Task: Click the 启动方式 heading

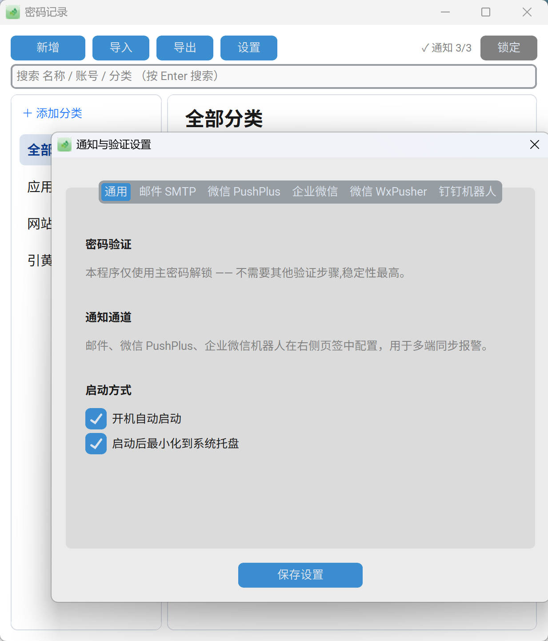Action: click(x=108, y=390)
